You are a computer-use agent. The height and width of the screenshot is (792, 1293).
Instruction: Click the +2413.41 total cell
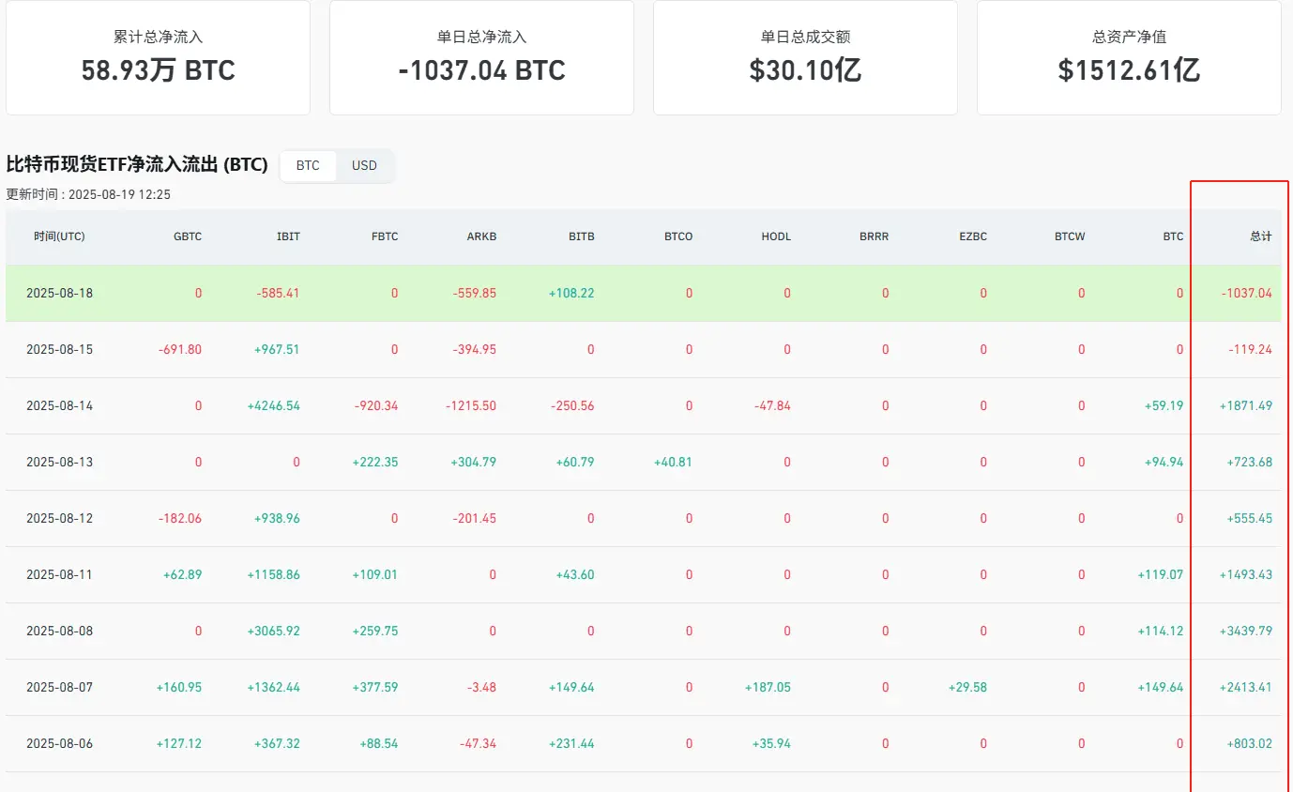(x=1246, y=687)
